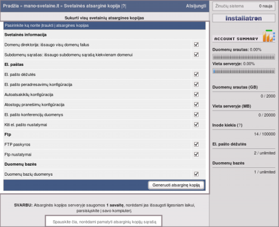Click the Account Summary bar chart icon
This screenshot has height=227, width=279.
pos(269,36)
